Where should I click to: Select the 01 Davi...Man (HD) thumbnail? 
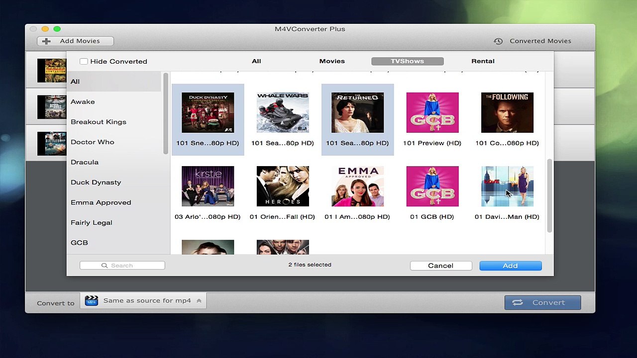pyautogui.click(x=507, y=186)
